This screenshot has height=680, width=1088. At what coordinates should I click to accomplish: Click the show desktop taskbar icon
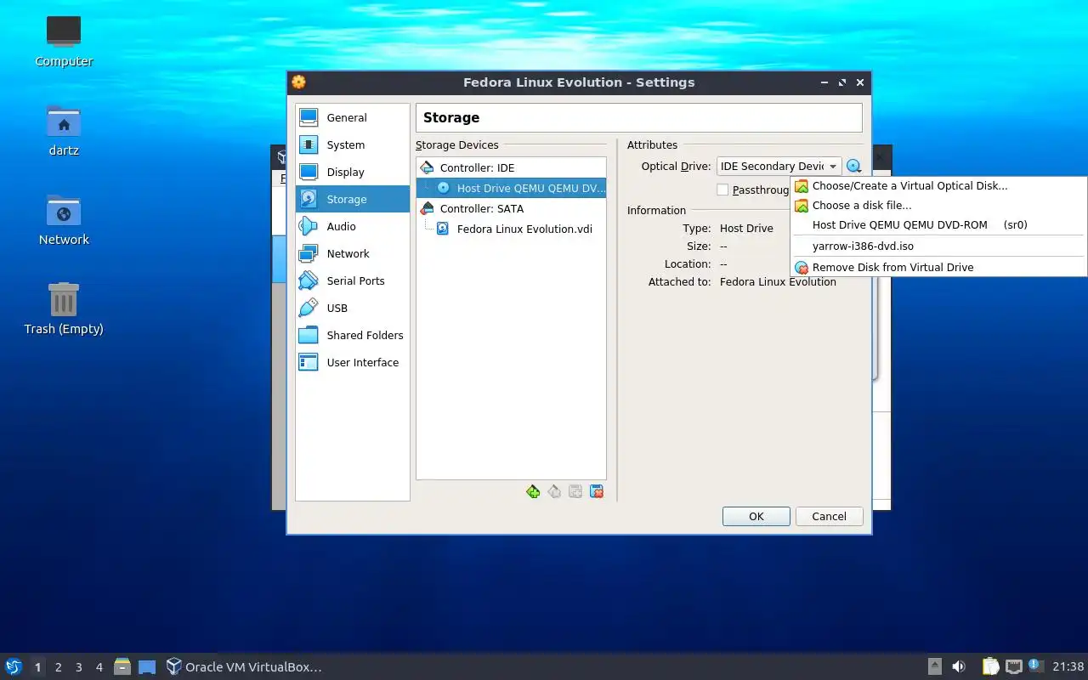(x=147, y=666)
